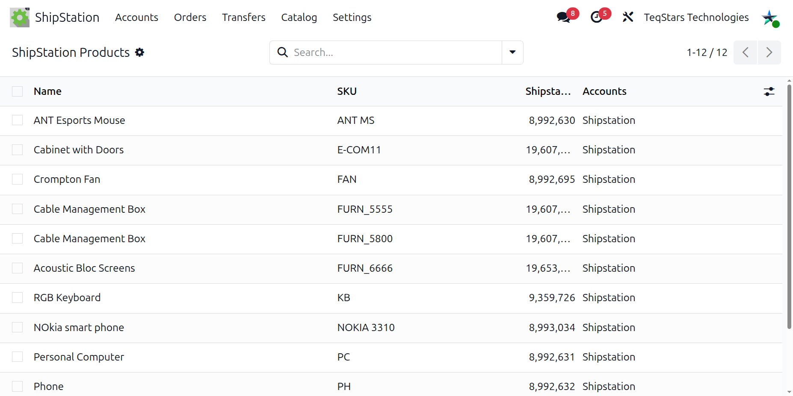Open the Settings menu
793x396 pixels.
tap(352, 17)
